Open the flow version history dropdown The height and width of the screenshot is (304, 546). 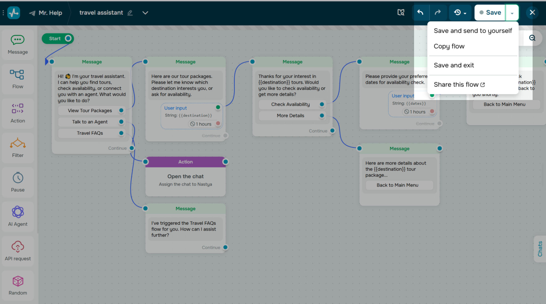point(460,13)
